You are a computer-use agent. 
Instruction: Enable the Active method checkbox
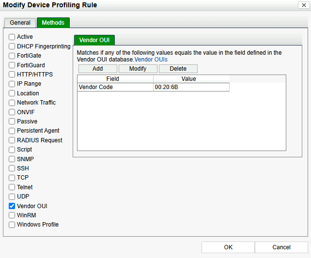click(x=12, y=37)
